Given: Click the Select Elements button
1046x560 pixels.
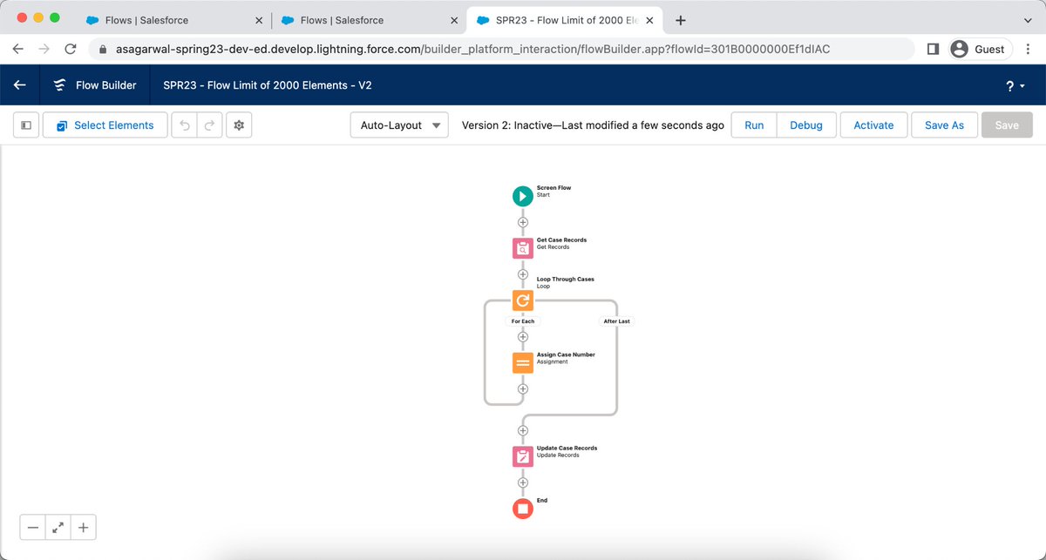Looking at the screenshot, I should coord(105,125).
